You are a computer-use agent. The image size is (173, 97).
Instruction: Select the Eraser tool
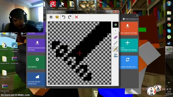tap(115, 37)
